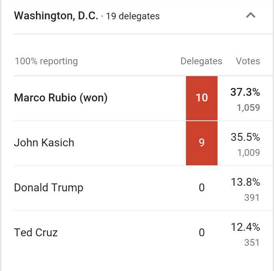The width and height of the screenshot is (274, 271).
Task: Click the Votes column header
Action: (x=248, y=61)
